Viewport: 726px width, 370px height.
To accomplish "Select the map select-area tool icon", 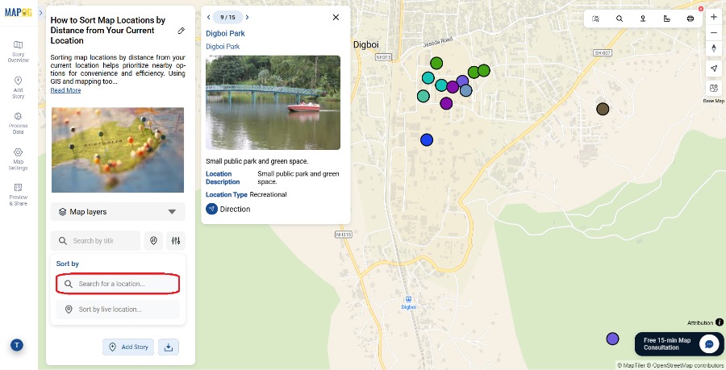I will 596,19.
